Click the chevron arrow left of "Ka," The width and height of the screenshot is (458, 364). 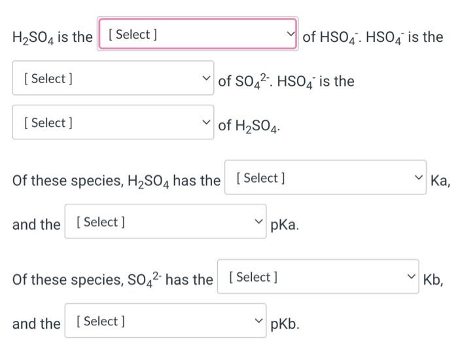[418, 178]
